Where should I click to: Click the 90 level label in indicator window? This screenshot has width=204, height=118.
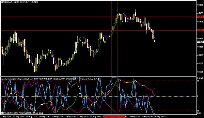point(198,81)
